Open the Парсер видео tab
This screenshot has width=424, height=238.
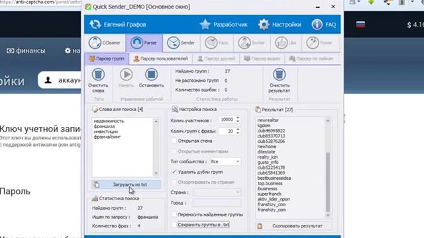pos(262,59)
